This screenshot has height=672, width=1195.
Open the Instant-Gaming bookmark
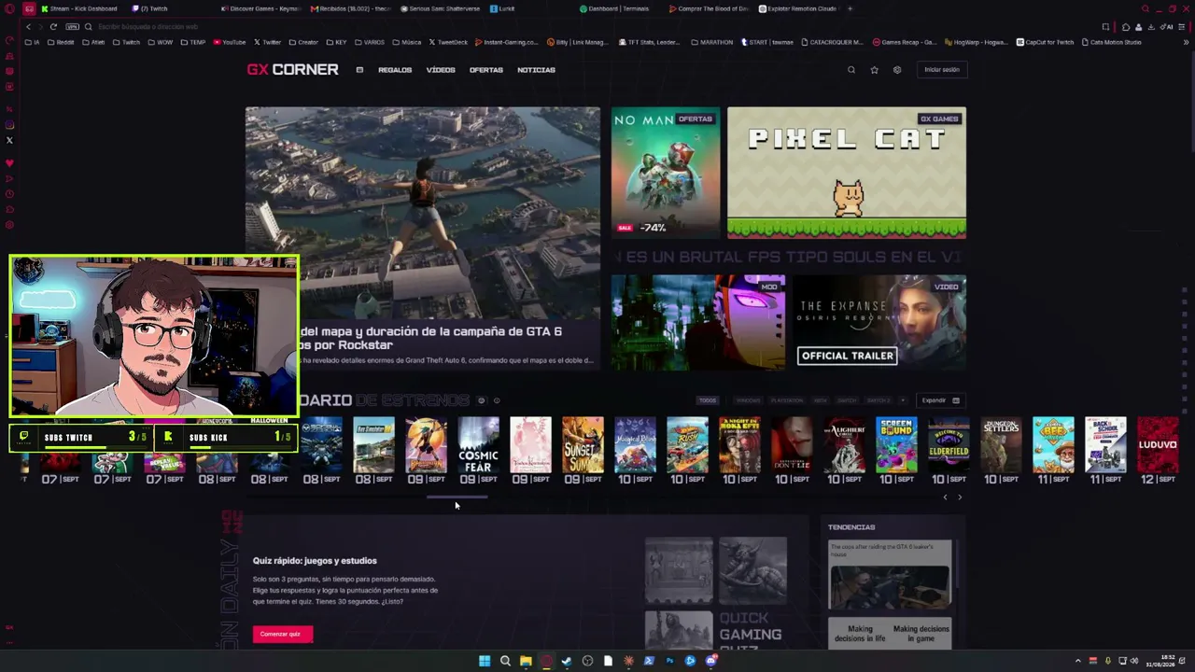pyautogui.click(x=507, y=42)
